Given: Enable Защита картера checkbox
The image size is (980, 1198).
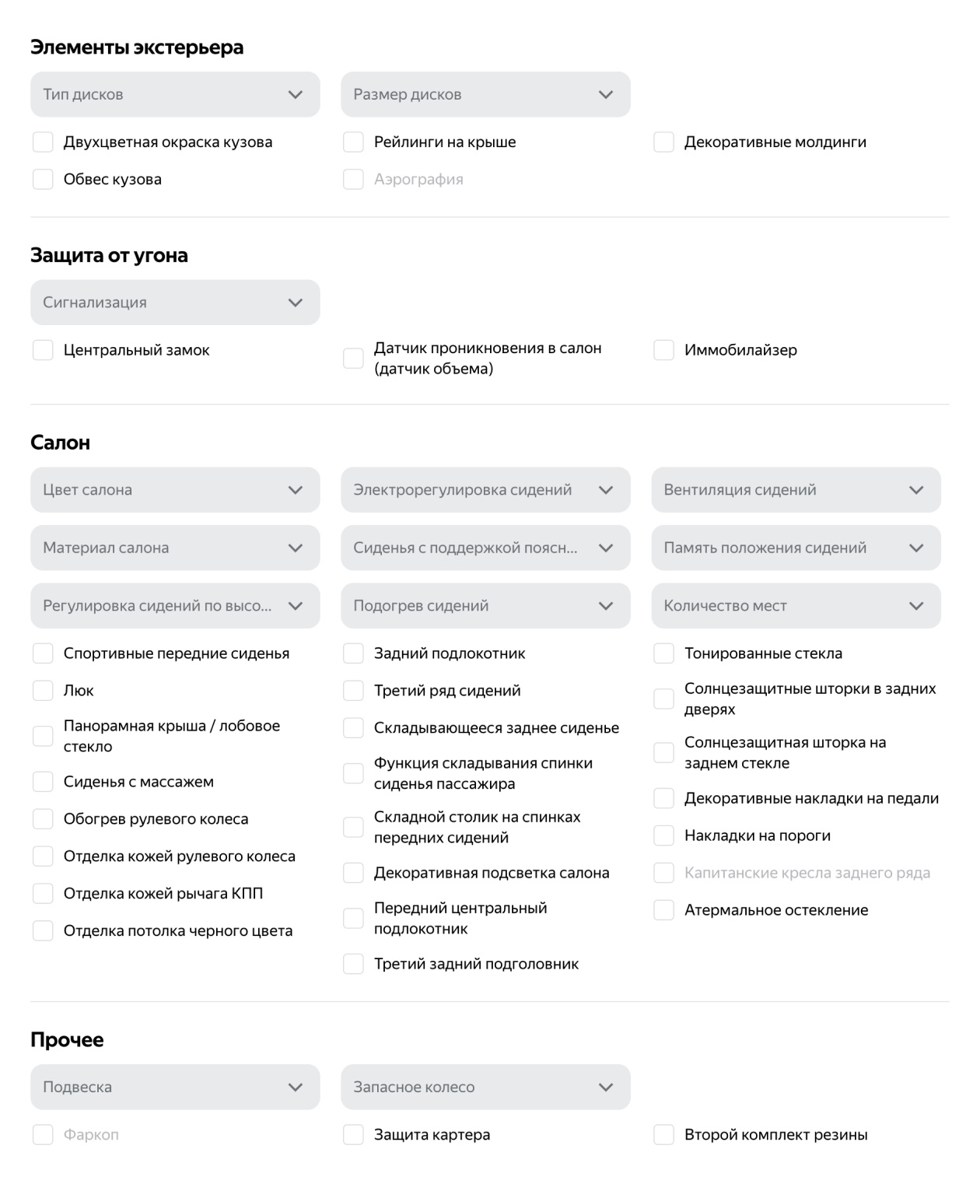Looking at the screenshot, I should (354, 1135).
